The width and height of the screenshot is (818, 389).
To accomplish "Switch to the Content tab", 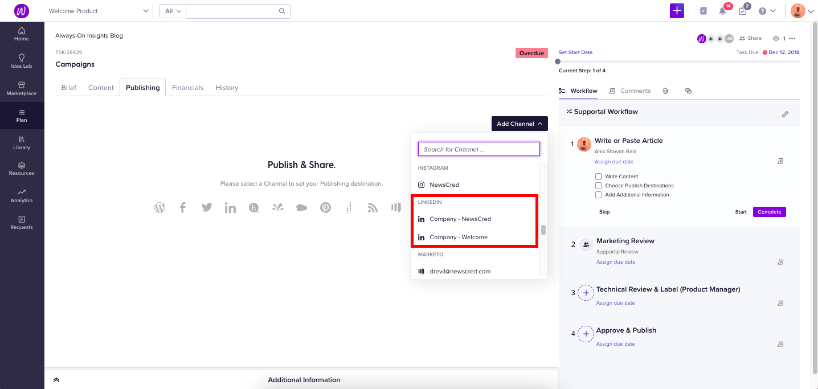I will 101,88.
